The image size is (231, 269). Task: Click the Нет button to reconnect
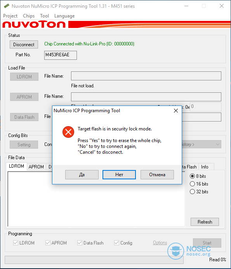coord(119,175)
